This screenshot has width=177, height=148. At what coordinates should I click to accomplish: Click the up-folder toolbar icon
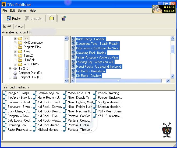(51, 18)
